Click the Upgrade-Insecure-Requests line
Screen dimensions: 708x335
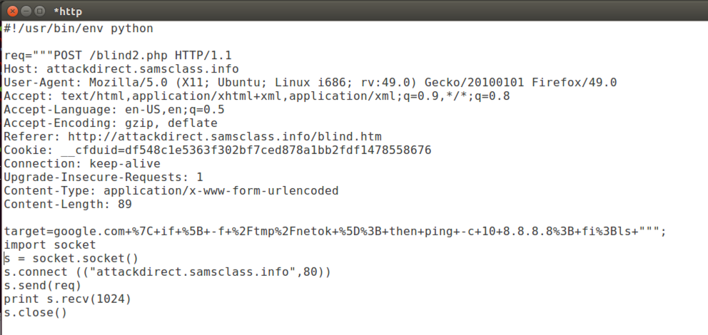pyautogui.click(x=103, y=177)
